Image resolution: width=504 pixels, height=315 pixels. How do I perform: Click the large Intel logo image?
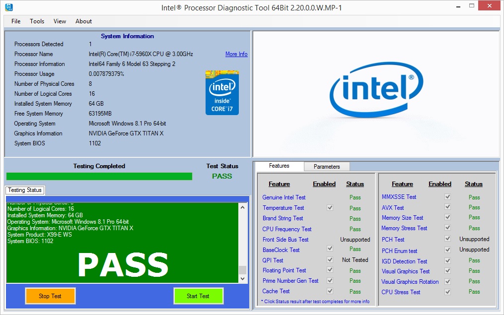point(376,90)
